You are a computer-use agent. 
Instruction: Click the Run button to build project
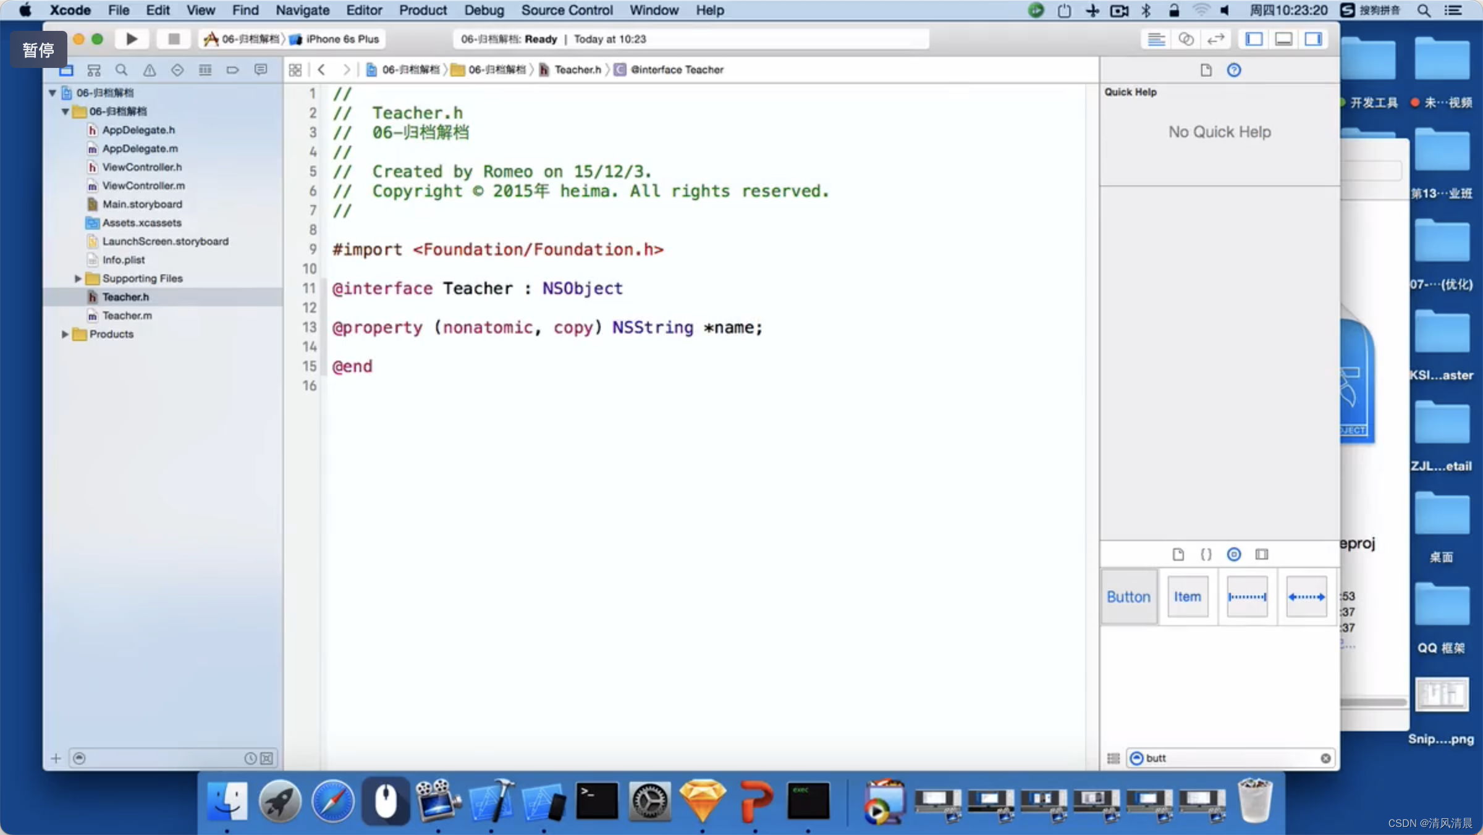pos(132,39)
